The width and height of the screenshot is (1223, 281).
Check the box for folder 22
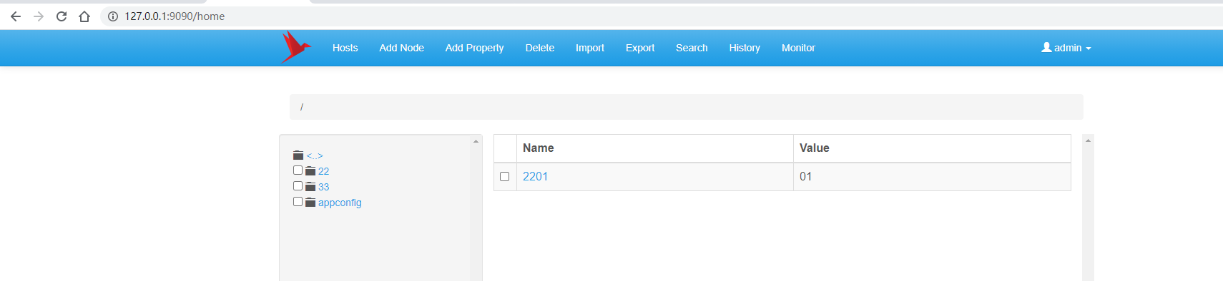tap(298, 170)
